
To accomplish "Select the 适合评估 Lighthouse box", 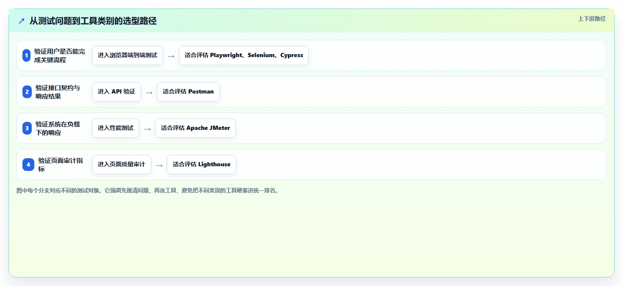I will (202, 165).
